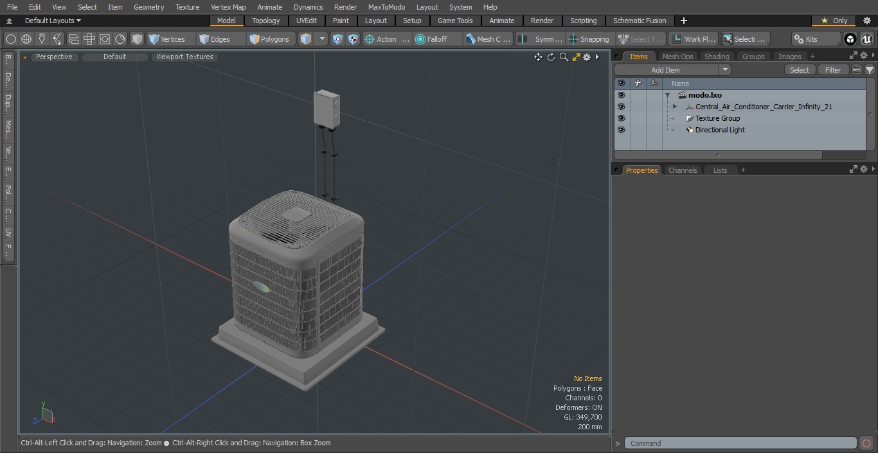Add a new layout tab with plus
This screenshot has width=878, height=453.
[683, 21]
